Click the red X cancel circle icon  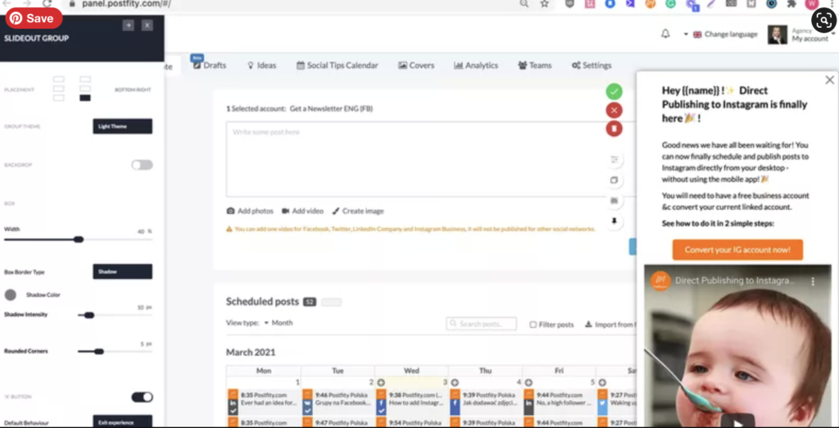[x=614, y=111]
